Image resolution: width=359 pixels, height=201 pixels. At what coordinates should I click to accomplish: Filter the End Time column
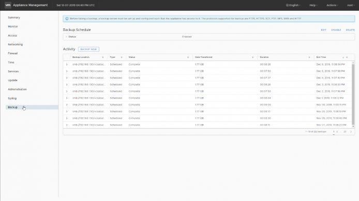tap(347, 57)
